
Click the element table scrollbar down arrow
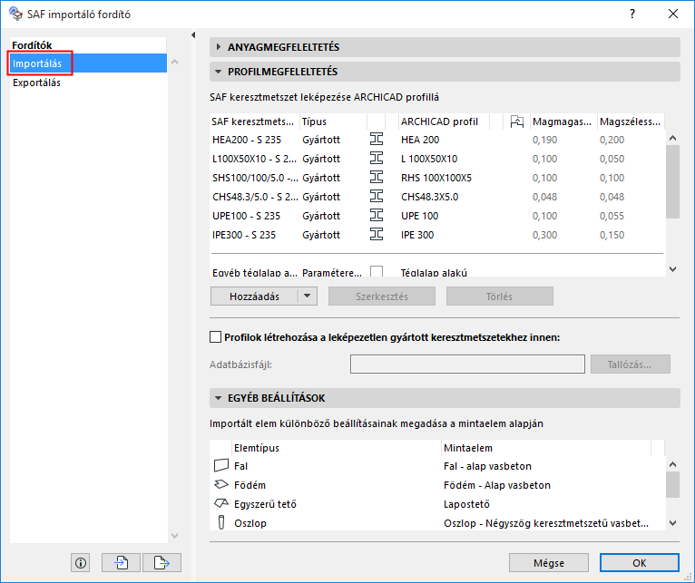tap(672, 523)
